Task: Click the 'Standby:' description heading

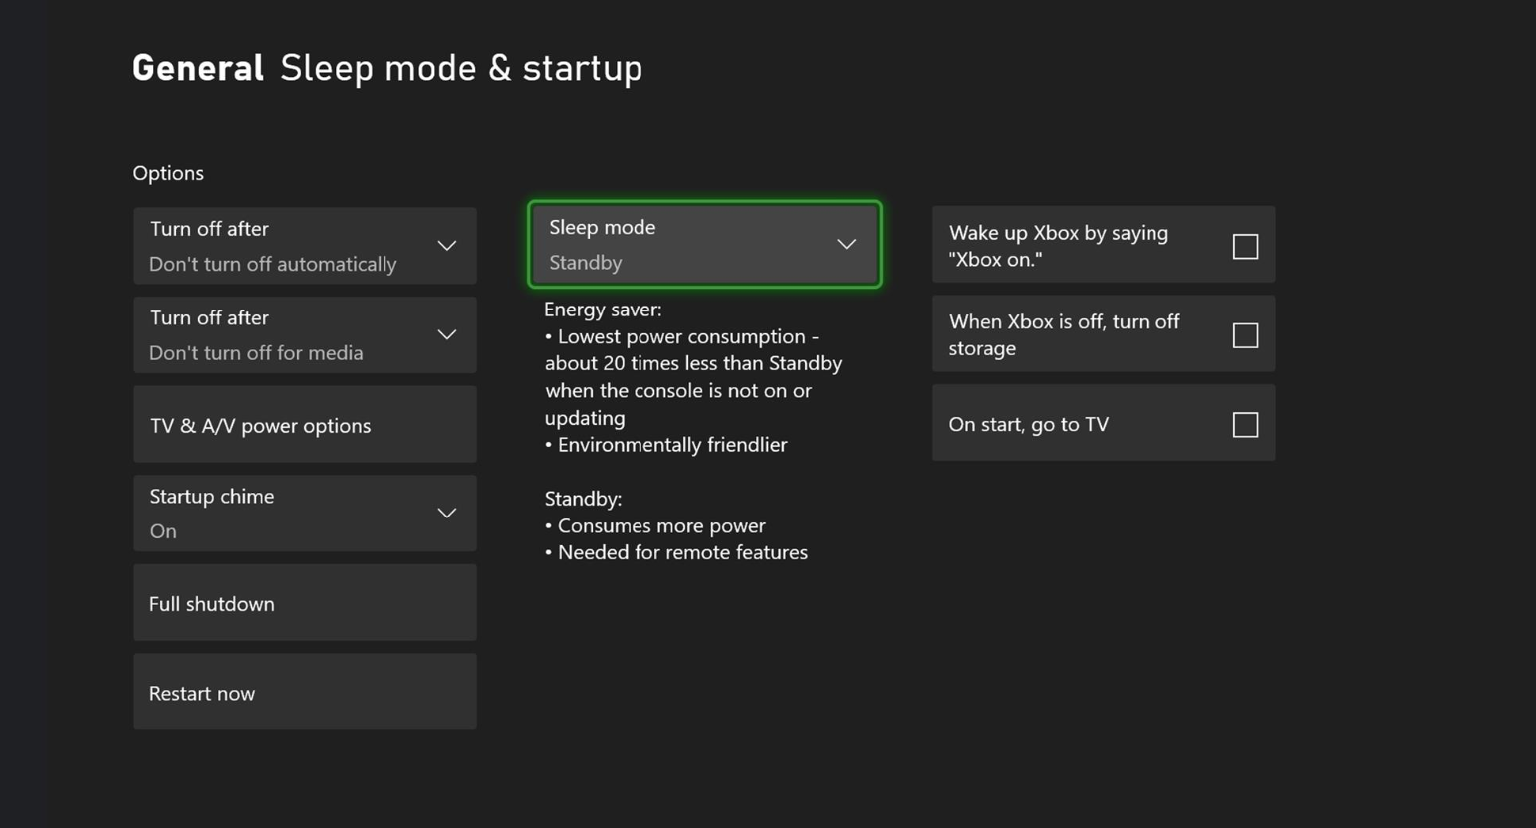Action: [x=583, y=499]
